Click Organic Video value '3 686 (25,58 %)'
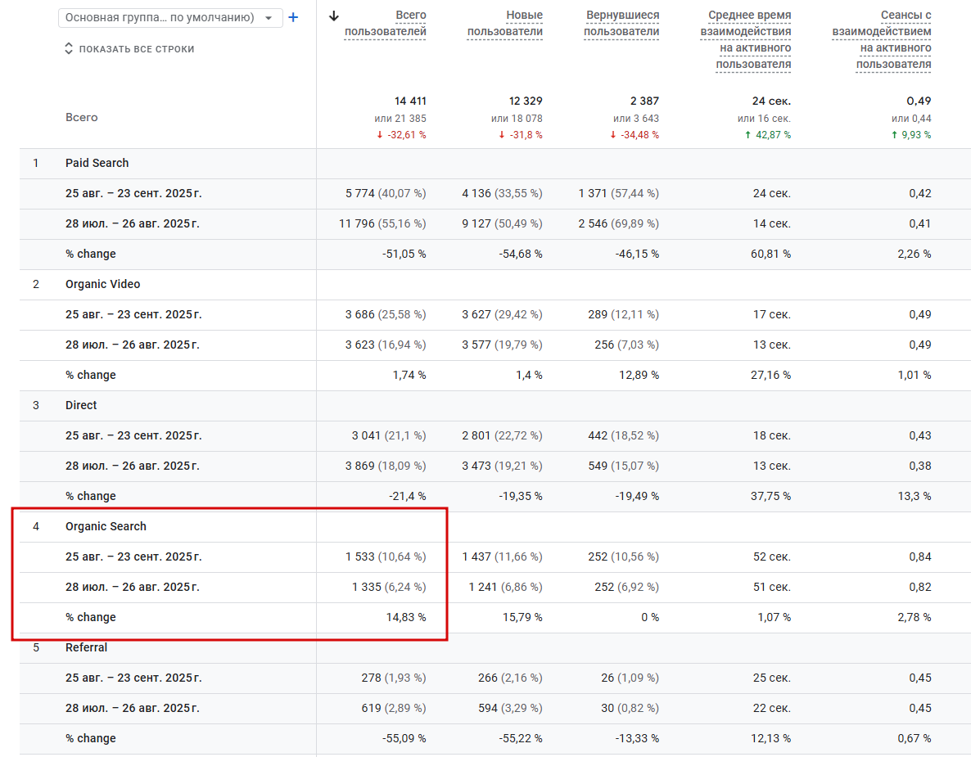 pyautogui.click(x=386, y=314)
